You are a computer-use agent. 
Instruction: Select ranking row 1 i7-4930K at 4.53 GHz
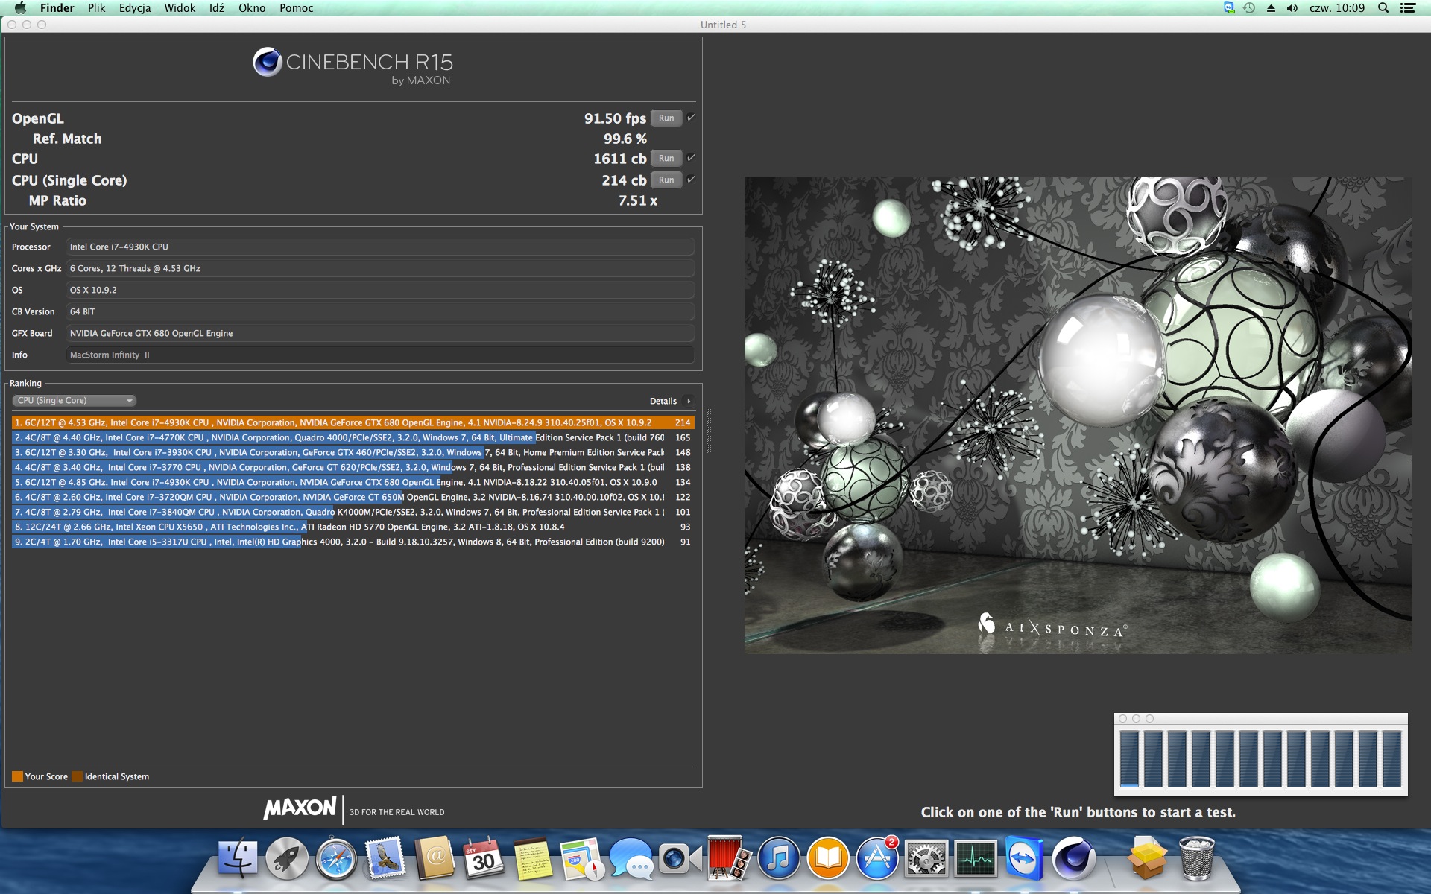(x=353, y=422)
